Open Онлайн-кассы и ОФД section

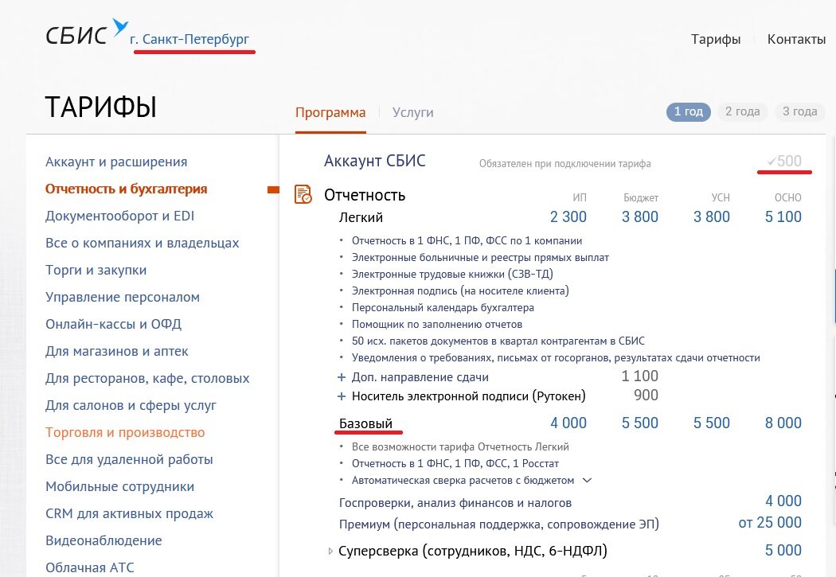tap(114, 324)
